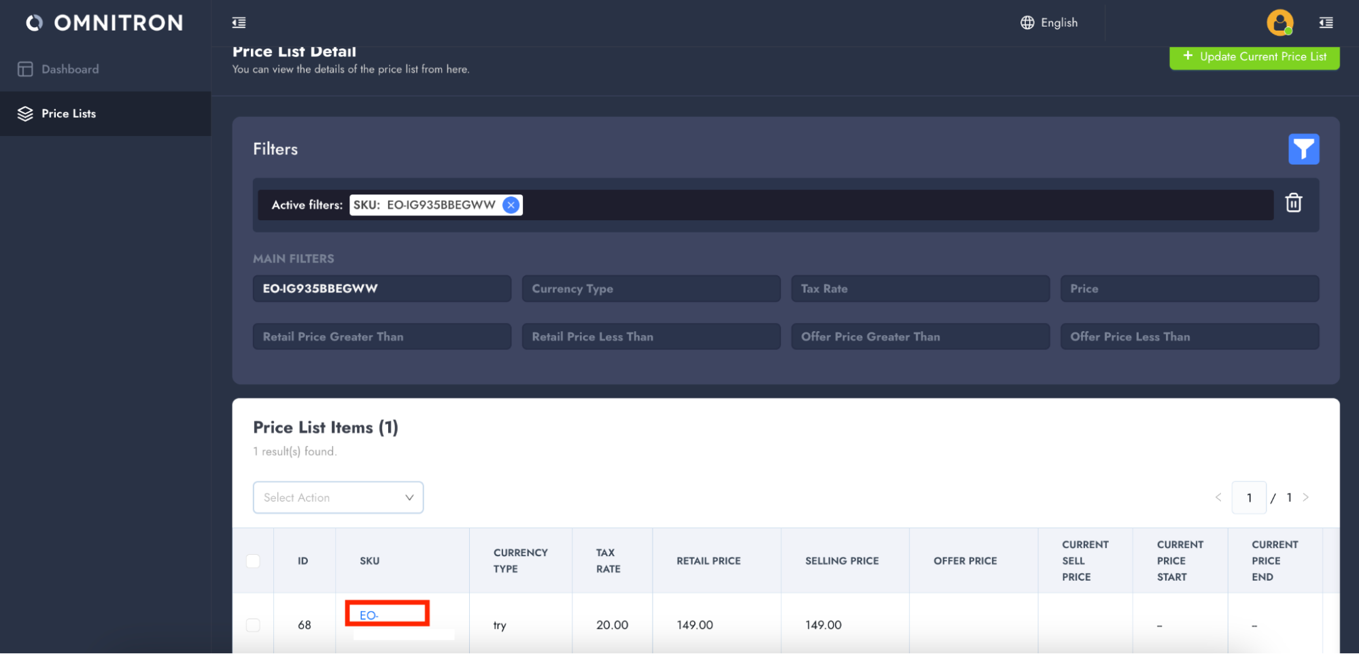This screenshot has width=1359, height=654.
Task: Open Dashboard from the sidebar
Action: [x=69, y=69]
